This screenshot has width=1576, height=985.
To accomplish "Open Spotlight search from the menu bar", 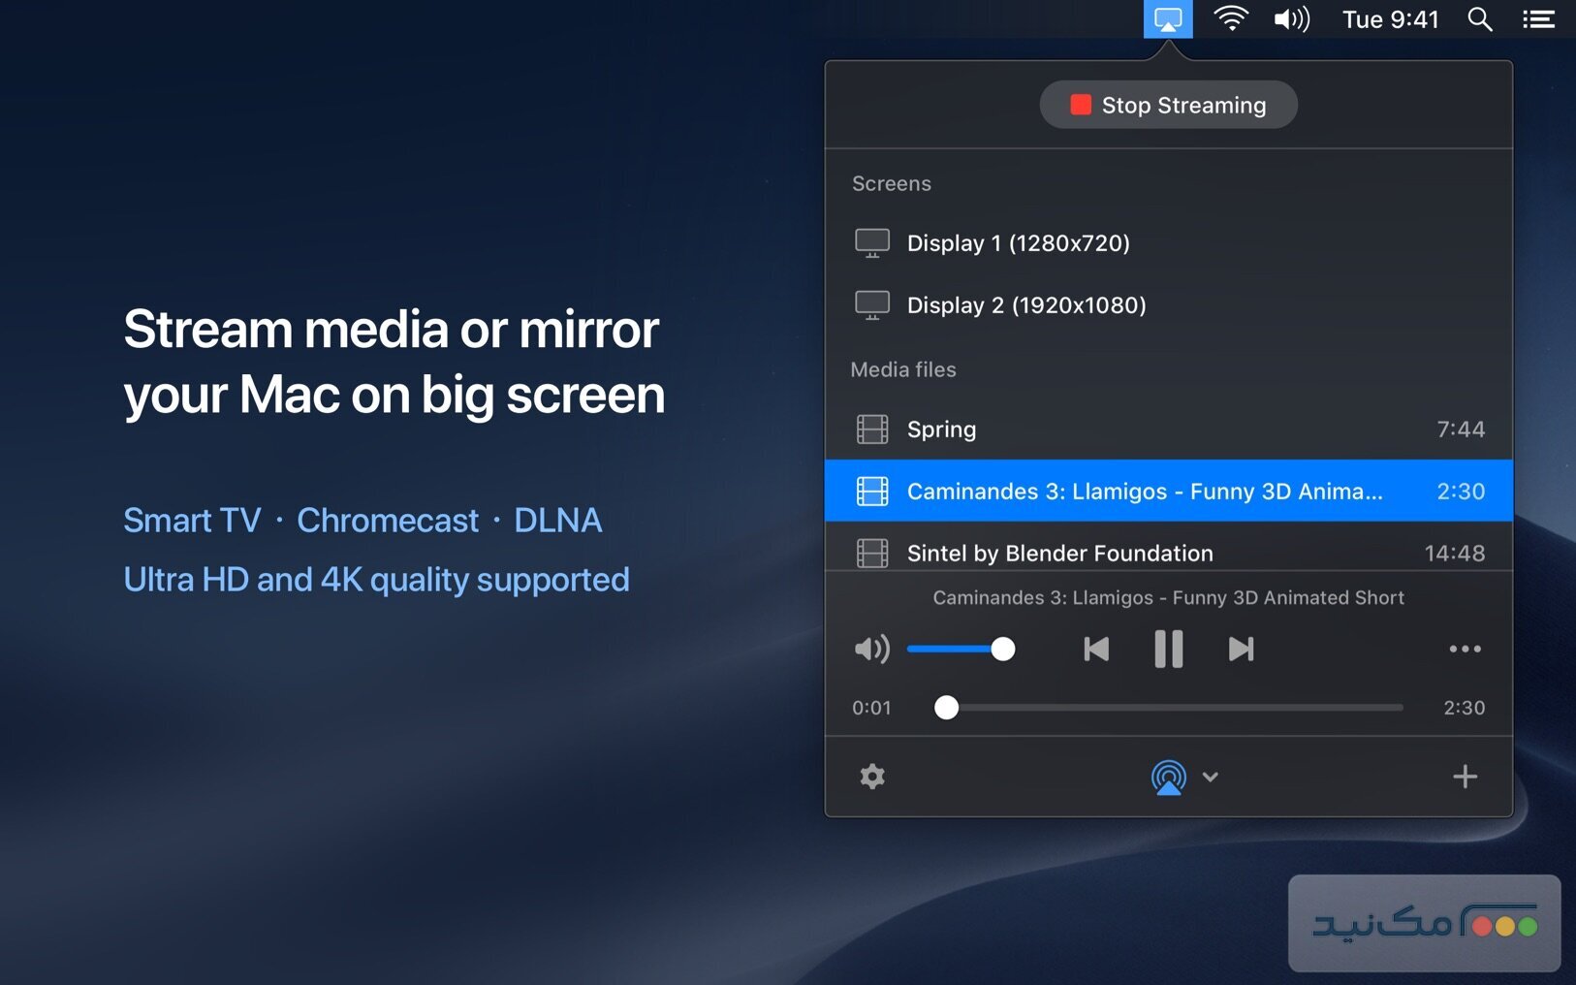I will [x=1480, y=18].
